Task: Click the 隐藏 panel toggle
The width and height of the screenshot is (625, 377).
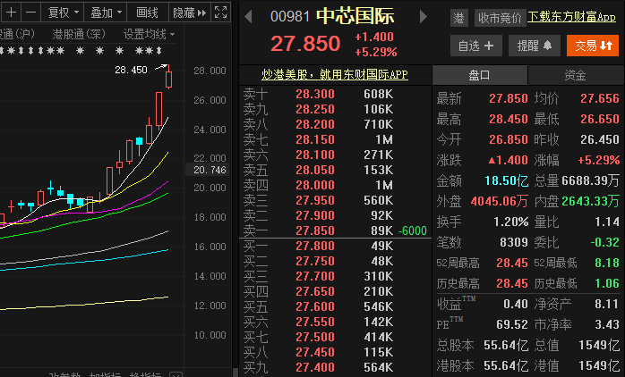Action: tap(189, 13)
